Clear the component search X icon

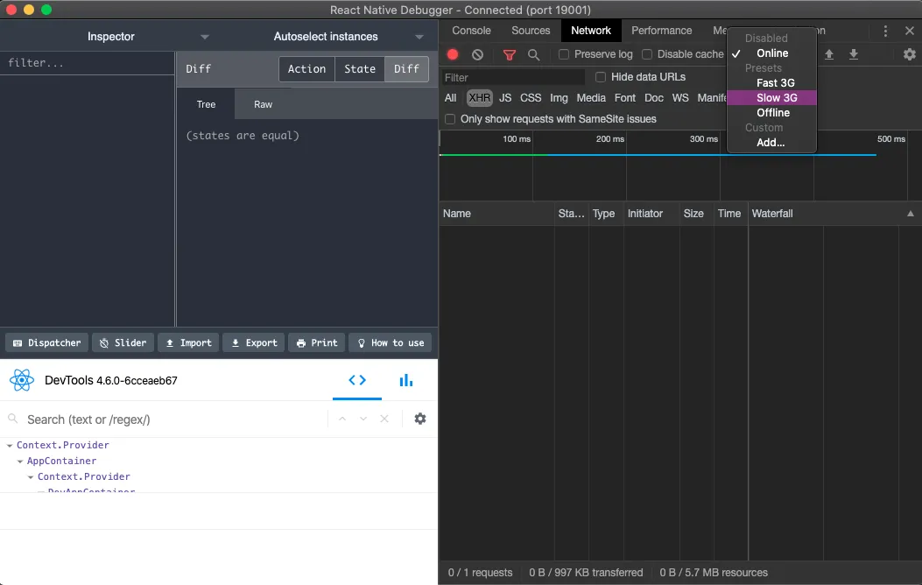tap(384, 419)
